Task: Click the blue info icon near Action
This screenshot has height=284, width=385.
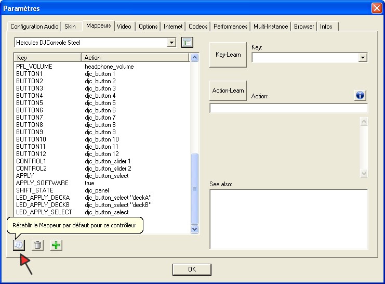Action: 361,95
